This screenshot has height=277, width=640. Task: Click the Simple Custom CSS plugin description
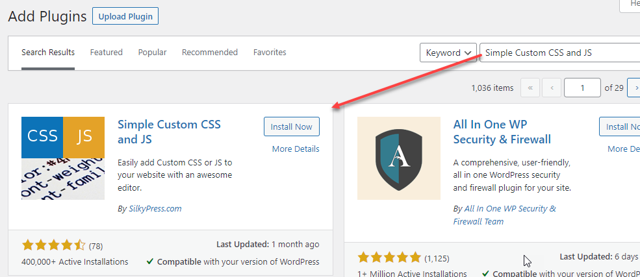point(175,175)
